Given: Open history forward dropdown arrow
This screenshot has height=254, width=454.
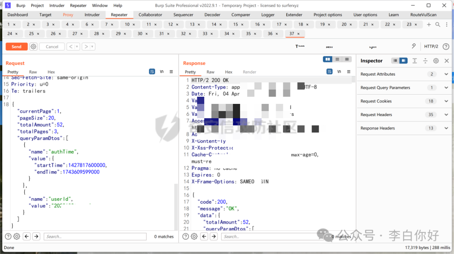Looking at the screenshot, I should (92, 47).
